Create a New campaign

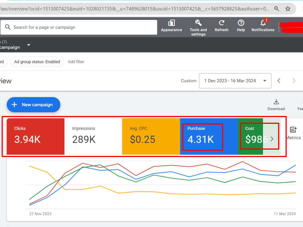[33, 105]
